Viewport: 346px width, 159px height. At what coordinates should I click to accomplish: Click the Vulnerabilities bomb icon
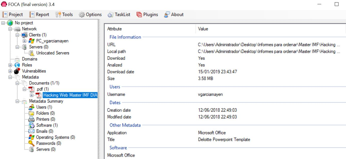(17, 71)
